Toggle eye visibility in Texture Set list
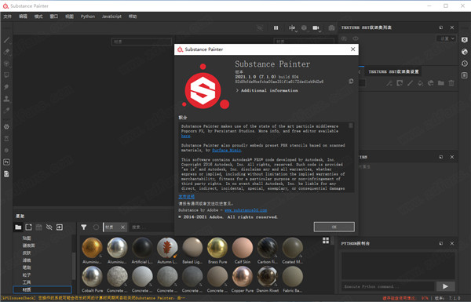 tap(356, 38)
